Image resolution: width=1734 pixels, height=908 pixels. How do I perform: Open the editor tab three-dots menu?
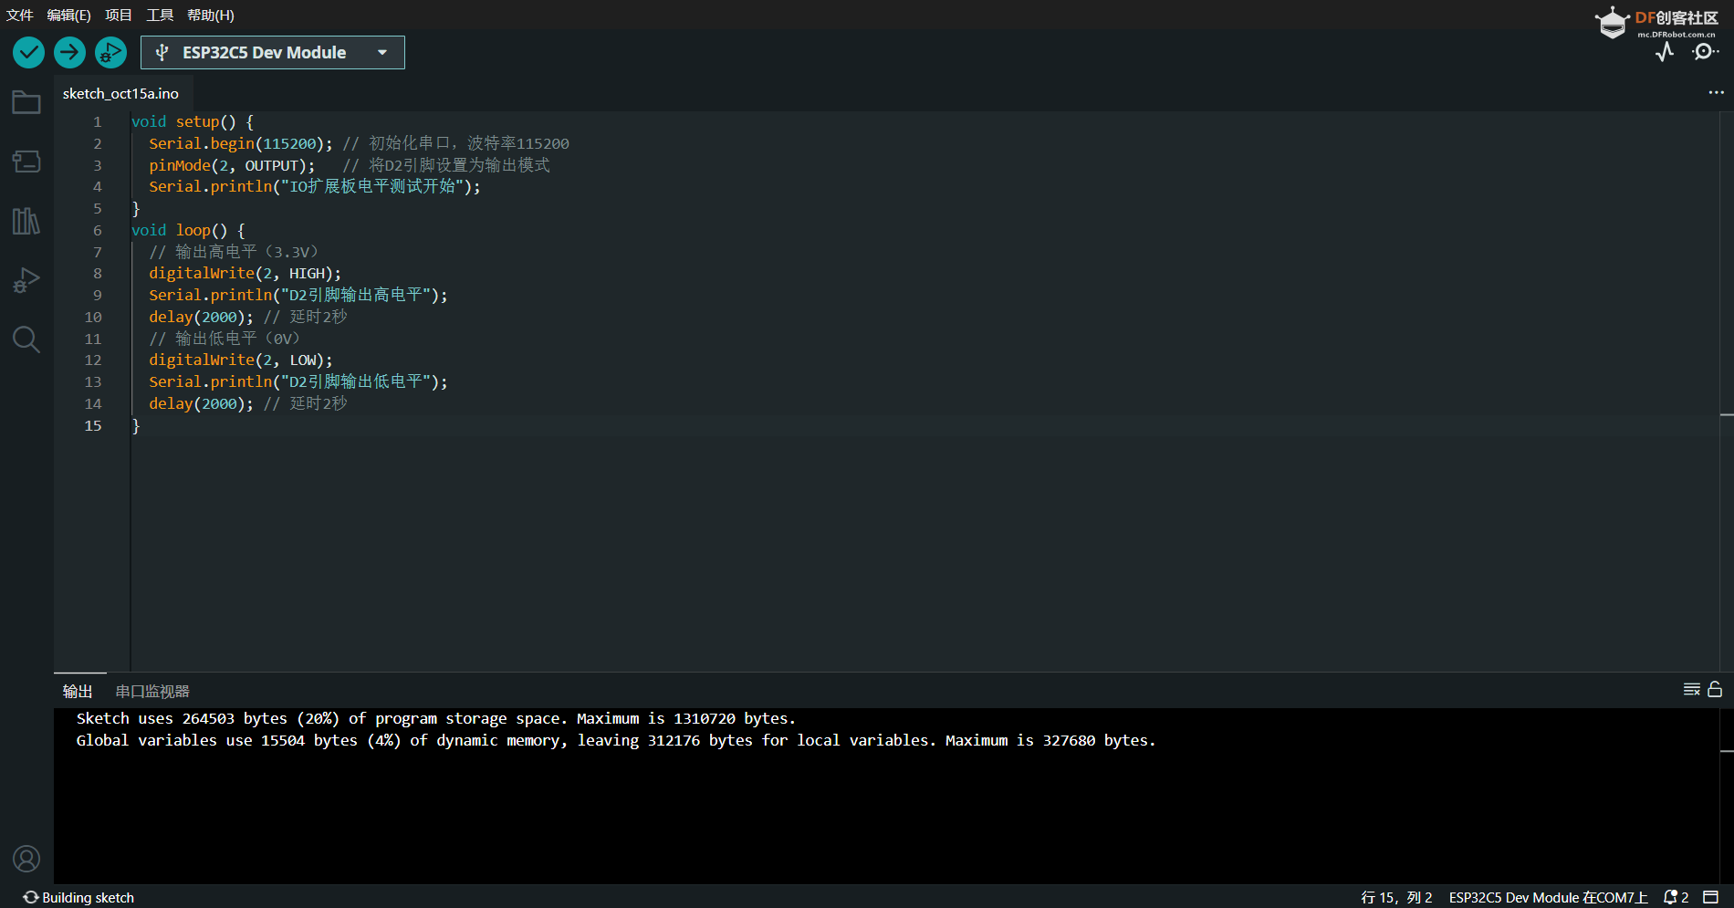(1716, 93)
